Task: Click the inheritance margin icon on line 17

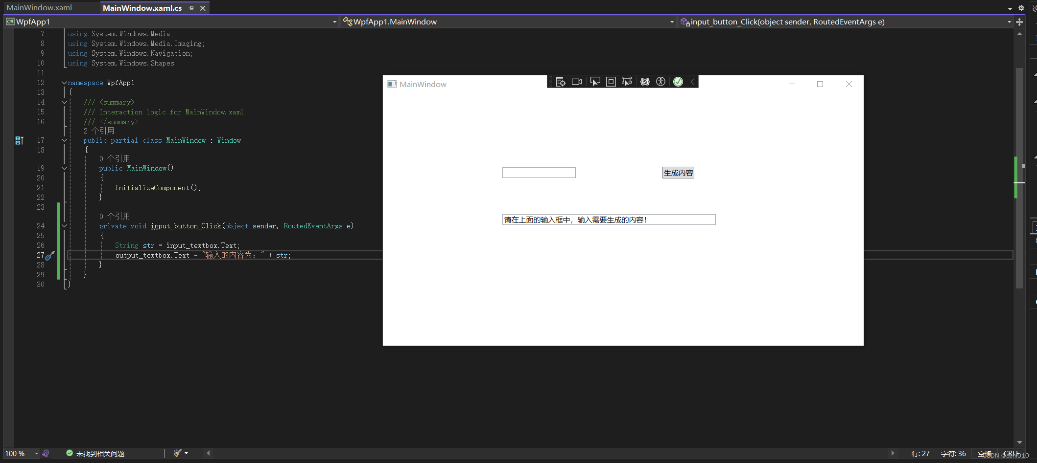Action: point(19,140)
